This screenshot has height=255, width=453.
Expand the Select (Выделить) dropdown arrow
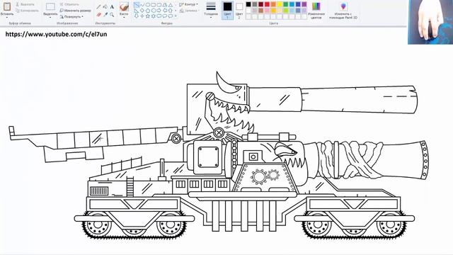coord(50,17)
